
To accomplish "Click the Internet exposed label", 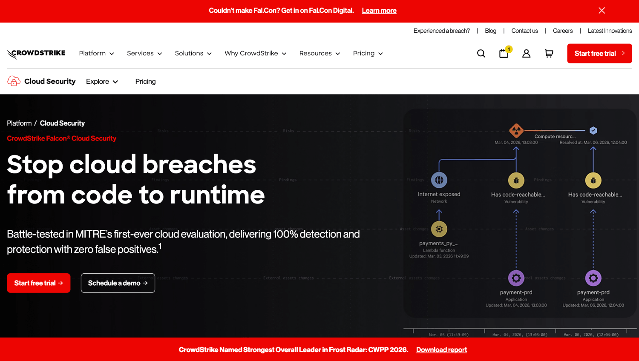I will pos(439,194).
